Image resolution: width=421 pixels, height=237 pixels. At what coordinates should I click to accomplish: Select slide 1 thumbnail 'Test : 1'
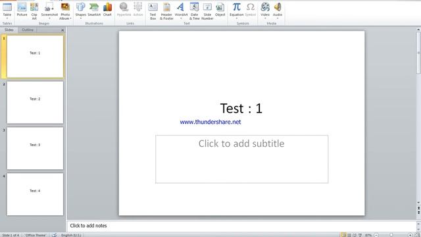35,57
